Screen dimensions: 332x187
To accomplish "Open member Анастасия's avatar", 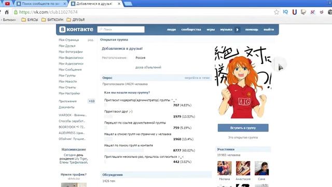I will 243,168.
